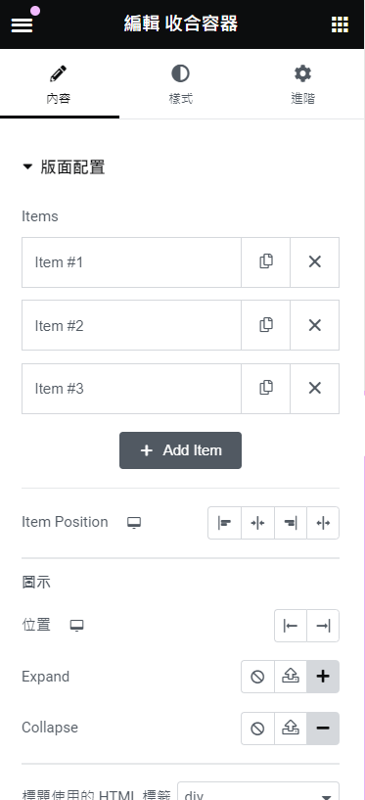Screen dimensions: 365x800
Task: Open the responsive device icon beside Item Position
Action: [134, 523]
